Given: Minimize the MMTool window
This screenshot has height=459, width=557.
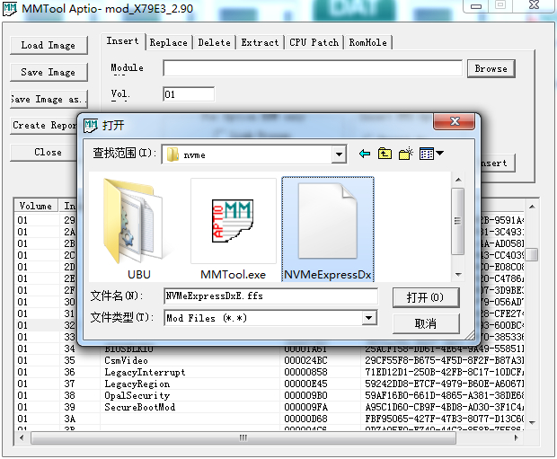Looking at the screenshot, I should click(476, 6).
